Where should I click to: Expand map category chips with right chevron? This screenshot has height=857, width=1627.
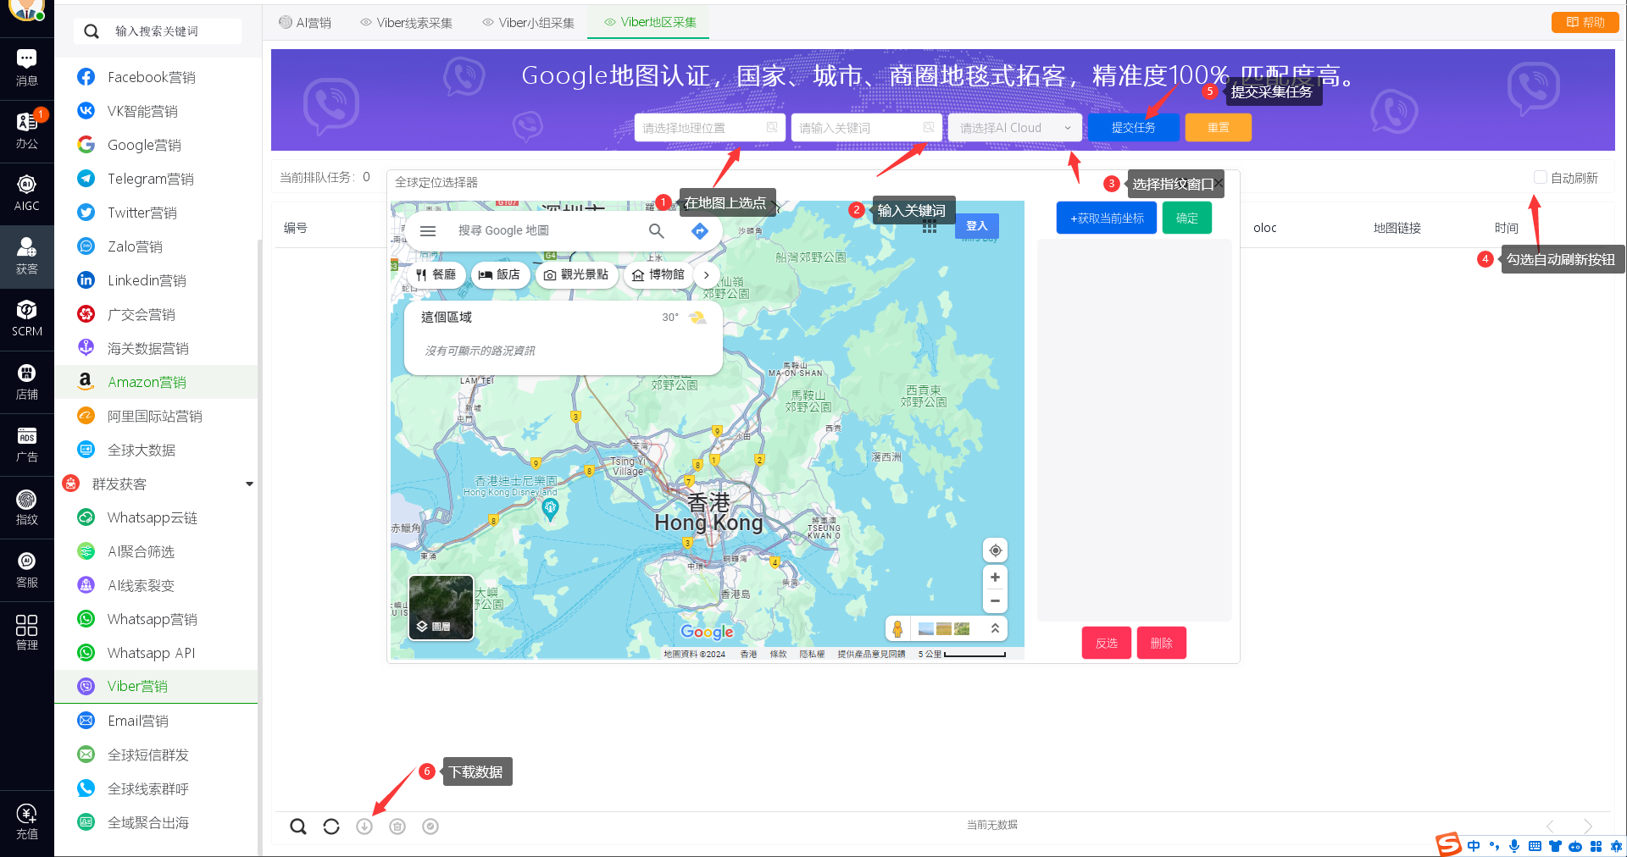pyautogui.click(x=706, y=274)
